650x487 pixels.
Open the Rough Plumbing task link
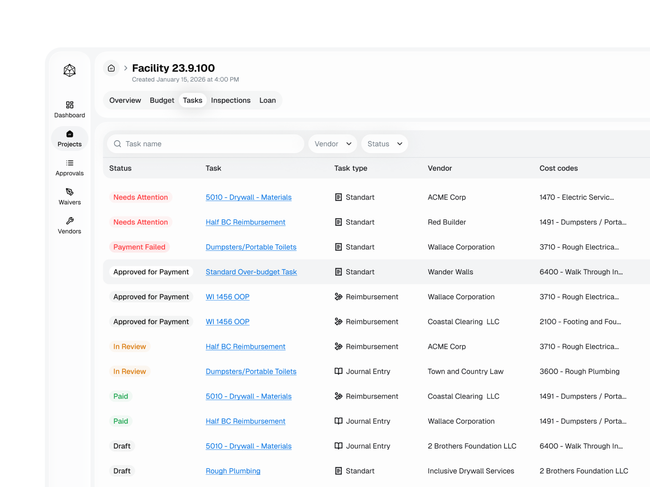pos(233,471)
